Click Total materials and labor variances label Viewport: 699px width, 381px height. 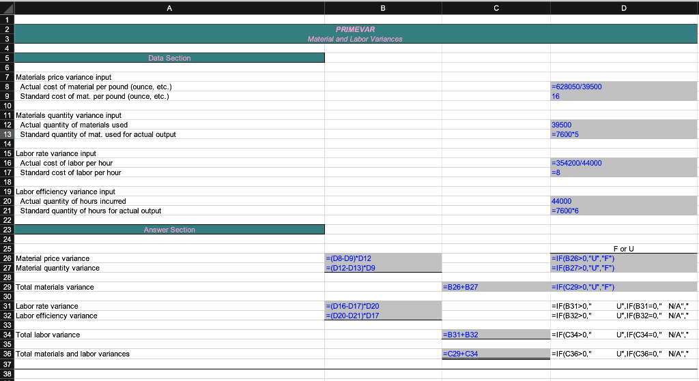pyautogui.click(x=72, y=354)
